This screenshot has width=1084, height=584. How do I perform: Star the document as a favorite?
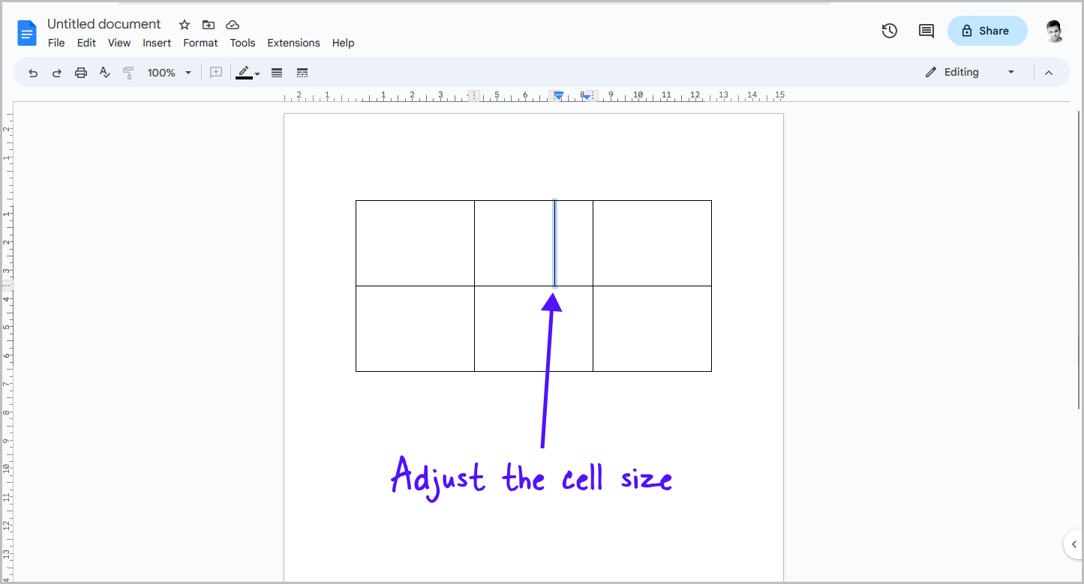coord(184,24)
